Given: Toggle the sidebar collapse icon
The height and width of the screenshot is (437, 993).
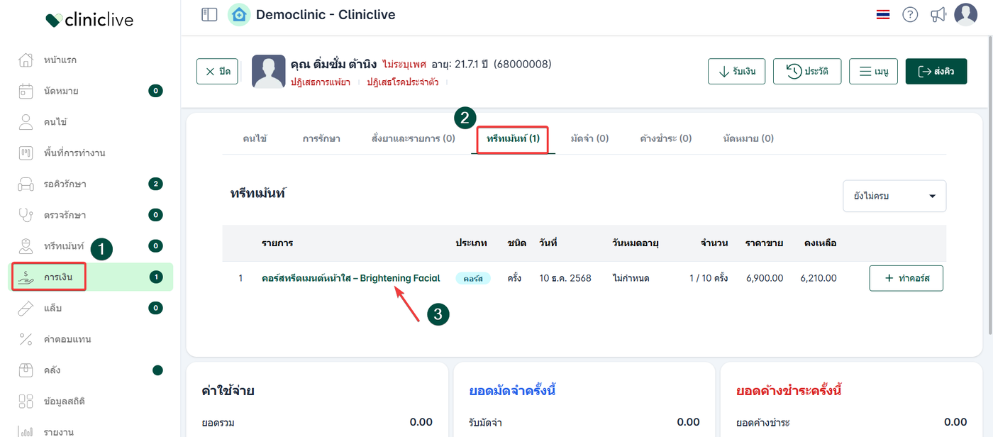Looking at the screenshot, I should click(209, 14).
